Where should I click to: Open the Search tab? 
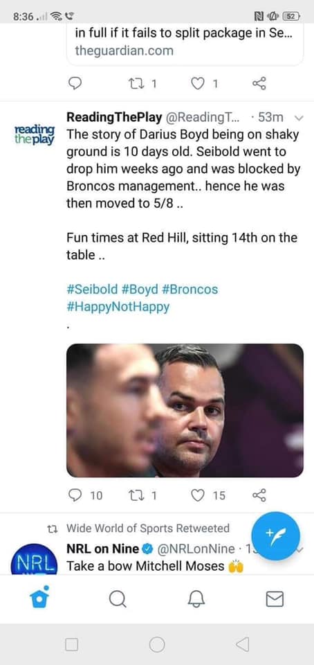(118, 598)
